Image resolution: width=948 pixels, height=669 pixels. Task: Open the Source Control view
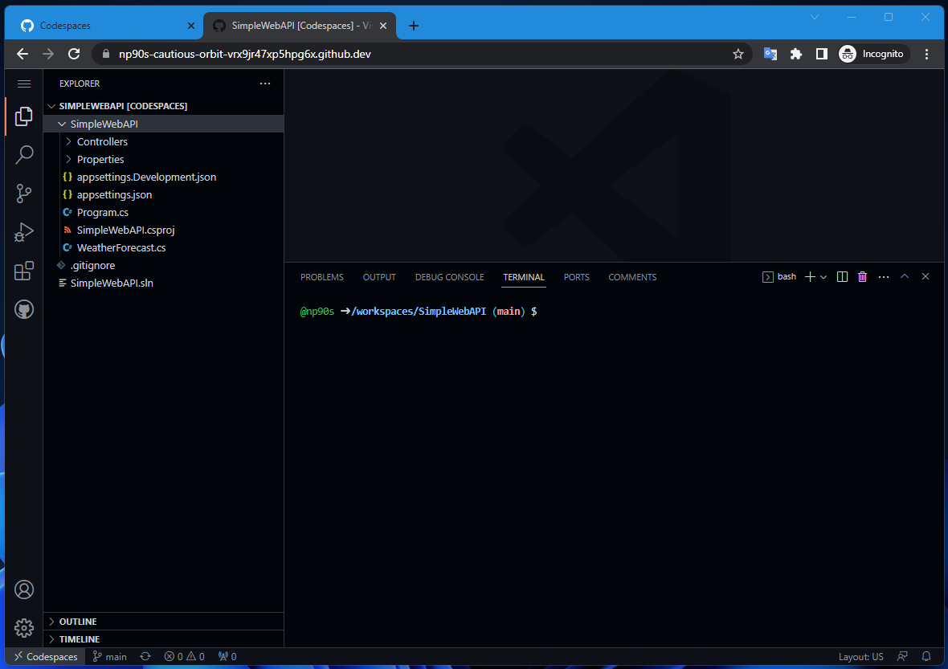tap(24, 194)
